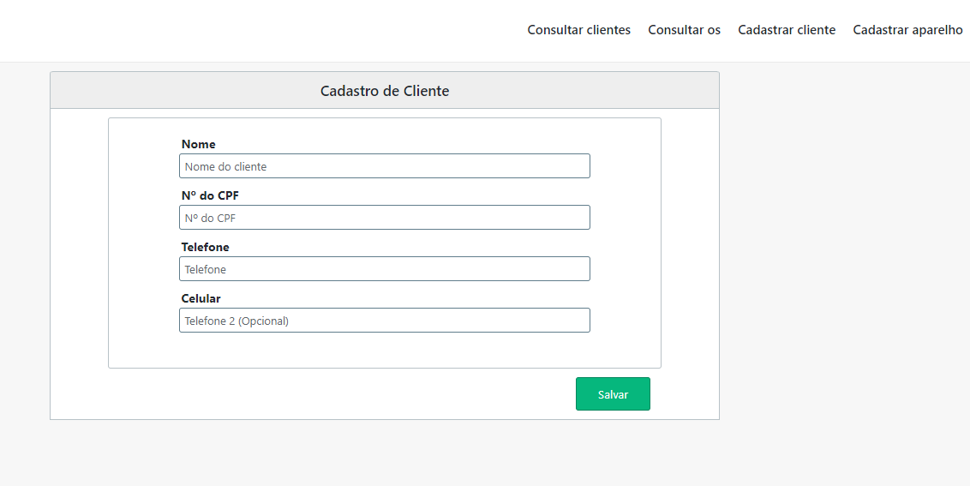Image resolution: width=970 pixels, height=486 pixels.
Task: Click empty card area left of Salvar
Action: (343, 394)
